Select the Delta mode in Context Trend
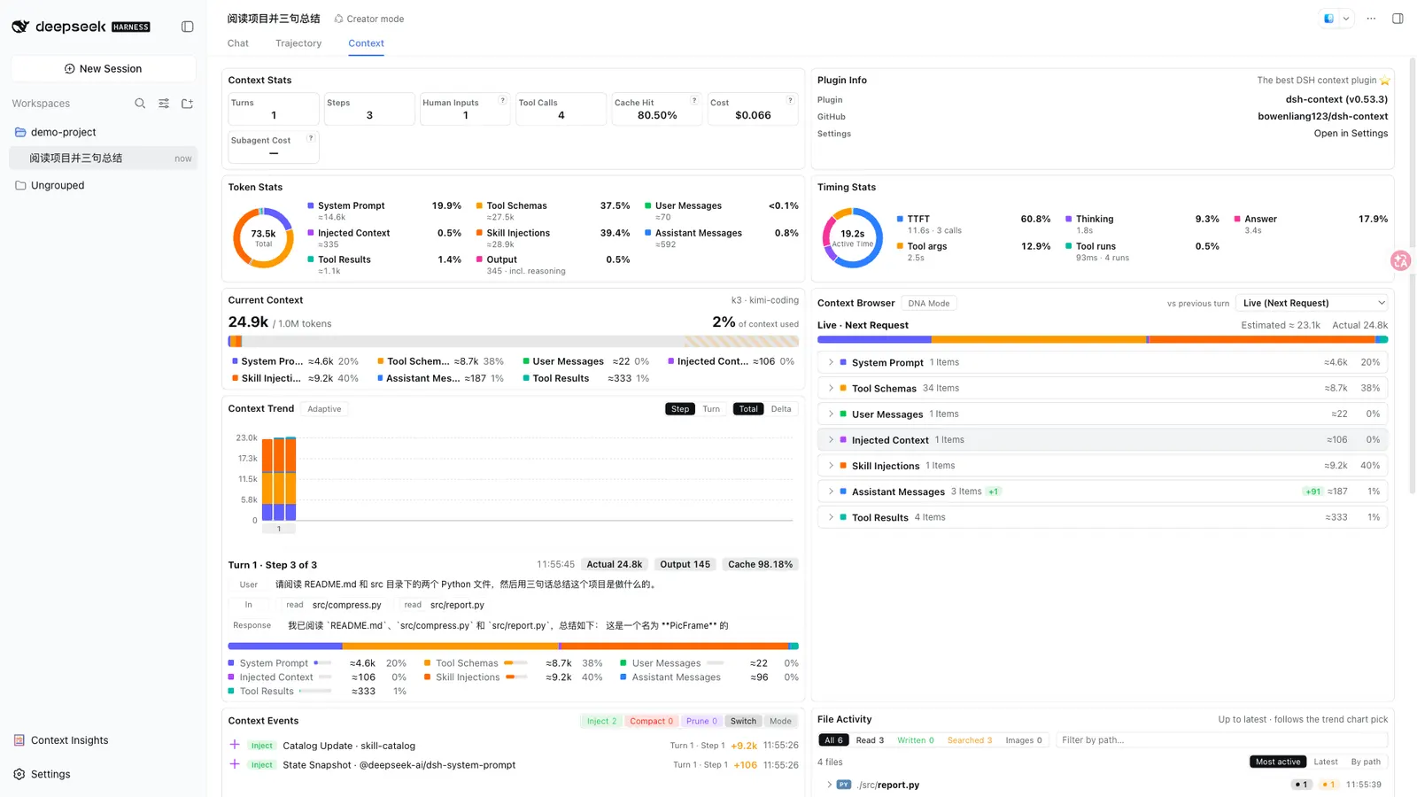 781,409
